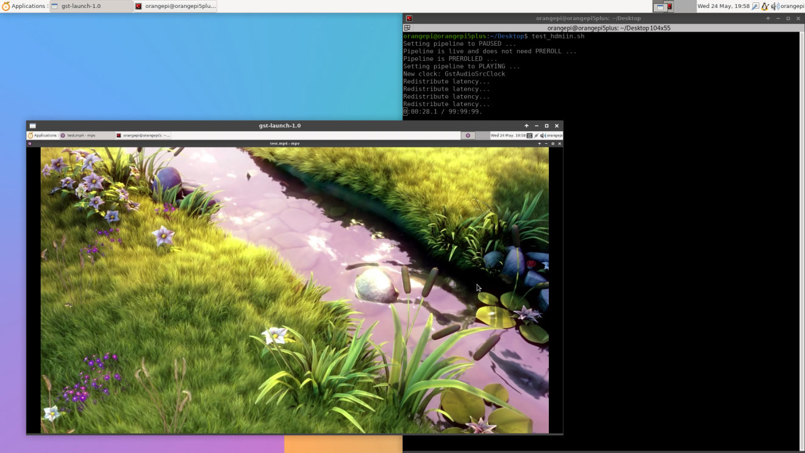Screen dimensions: 805x453
Task: Maximize the terminal window
Action: pyautogui.click(x=788, y=18)
